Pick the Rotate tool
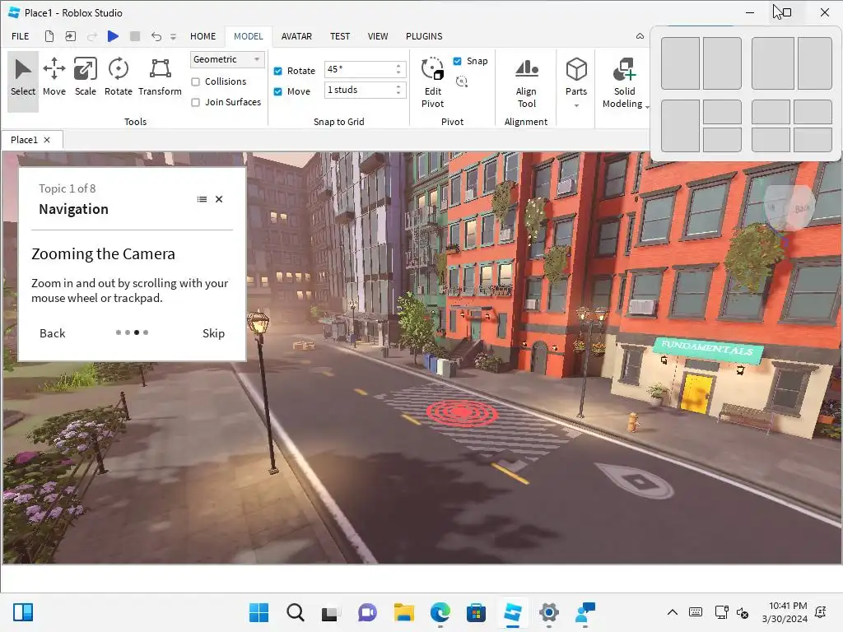The width and height of the screenshot is (843, 632). tap(119, 77)
